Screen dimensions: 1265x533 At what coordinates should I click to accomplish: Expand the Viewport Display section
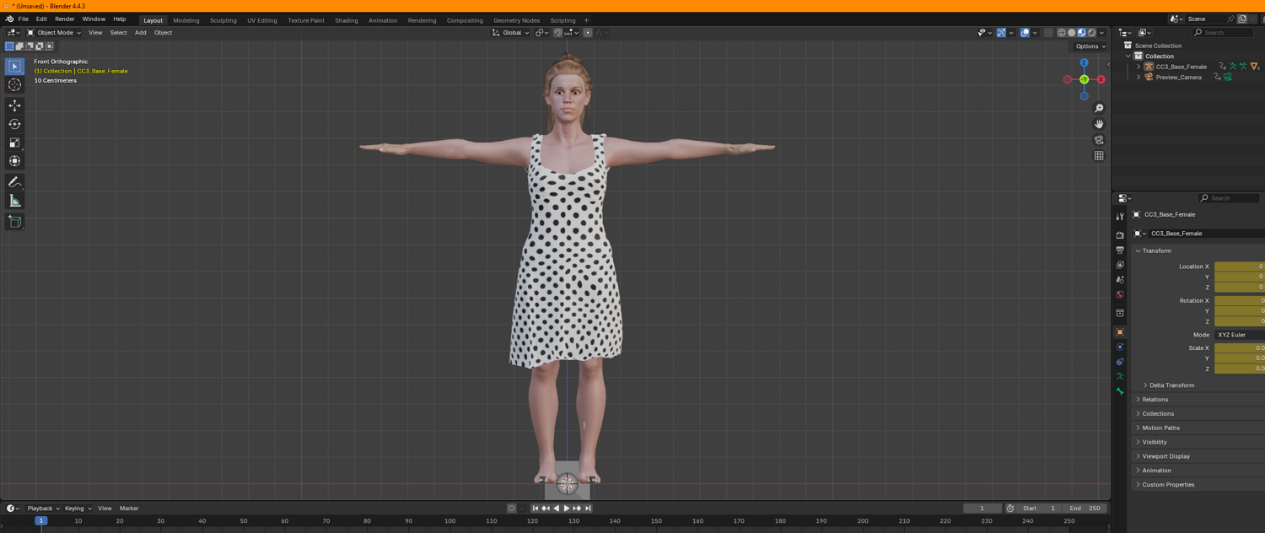click(1165, 456)
